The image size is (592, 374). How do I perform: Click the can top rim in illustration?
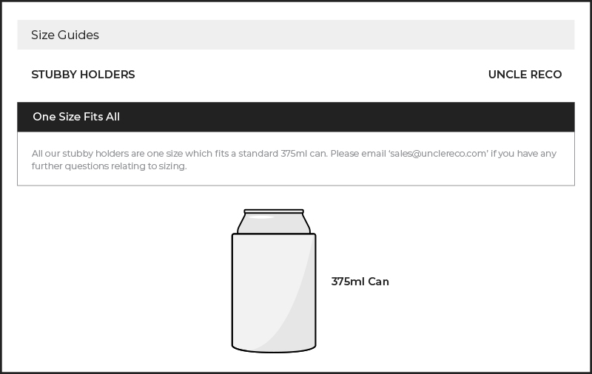[x=274, y=211]
